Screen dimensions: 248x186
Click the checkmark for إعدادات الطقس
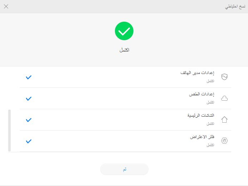29,99
